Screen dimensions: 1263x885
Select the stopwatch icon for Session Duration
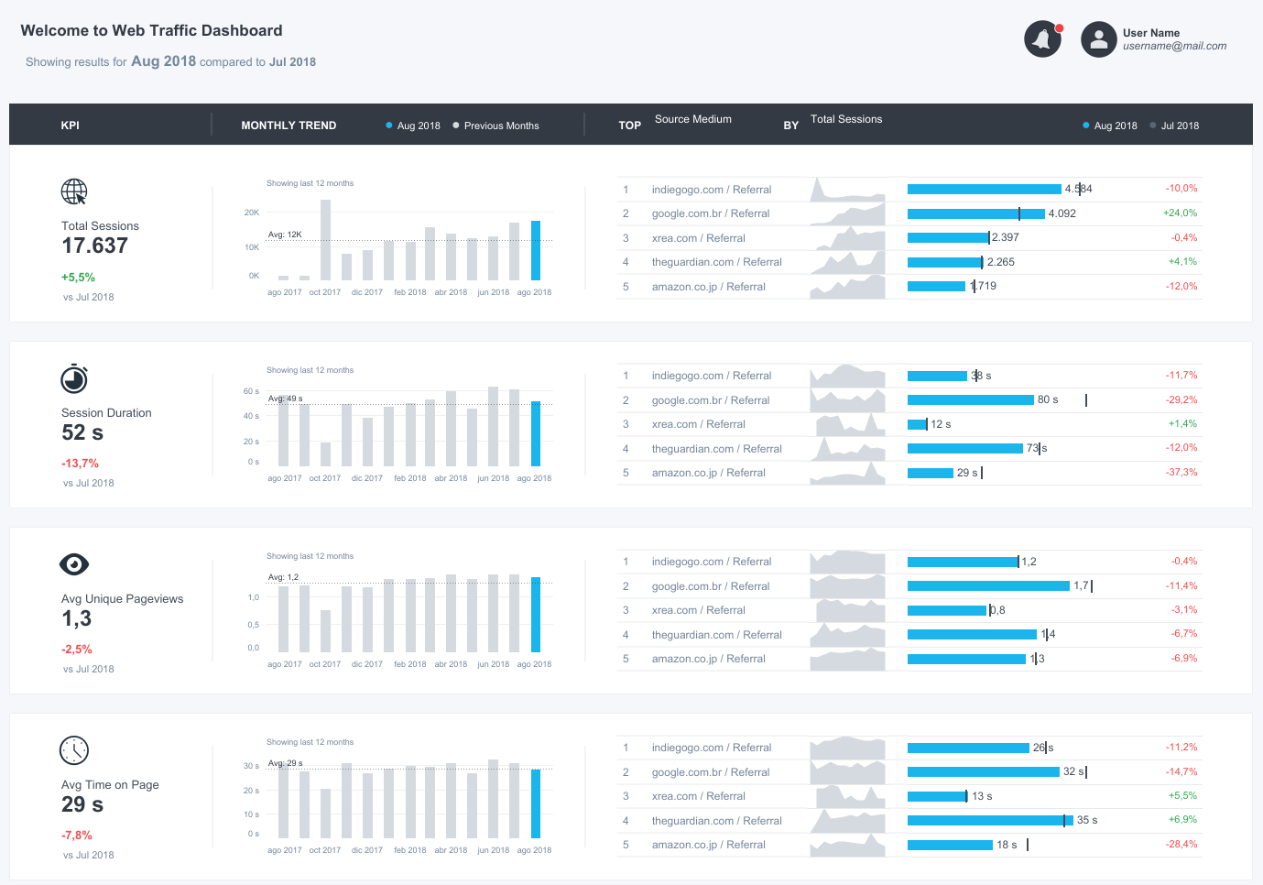tap(74, 378)
